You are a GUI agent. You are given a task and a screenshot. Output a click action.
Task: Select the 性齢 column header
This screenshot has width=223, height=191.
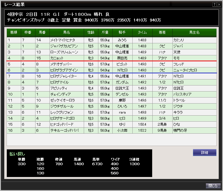tap(91, 33)
